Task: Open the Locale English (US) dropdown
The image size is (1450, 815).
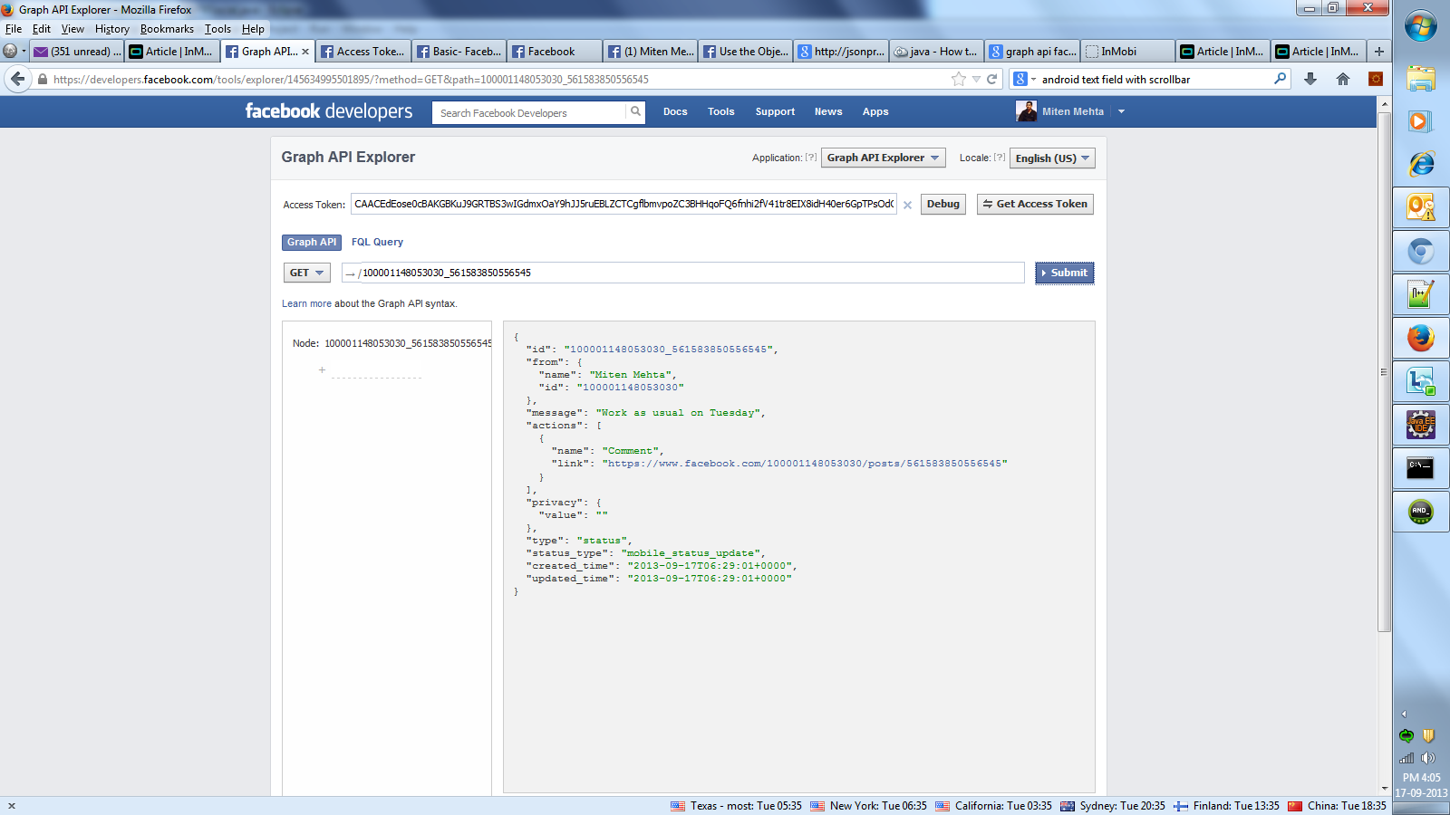Action: click(x=1052, y=158)
